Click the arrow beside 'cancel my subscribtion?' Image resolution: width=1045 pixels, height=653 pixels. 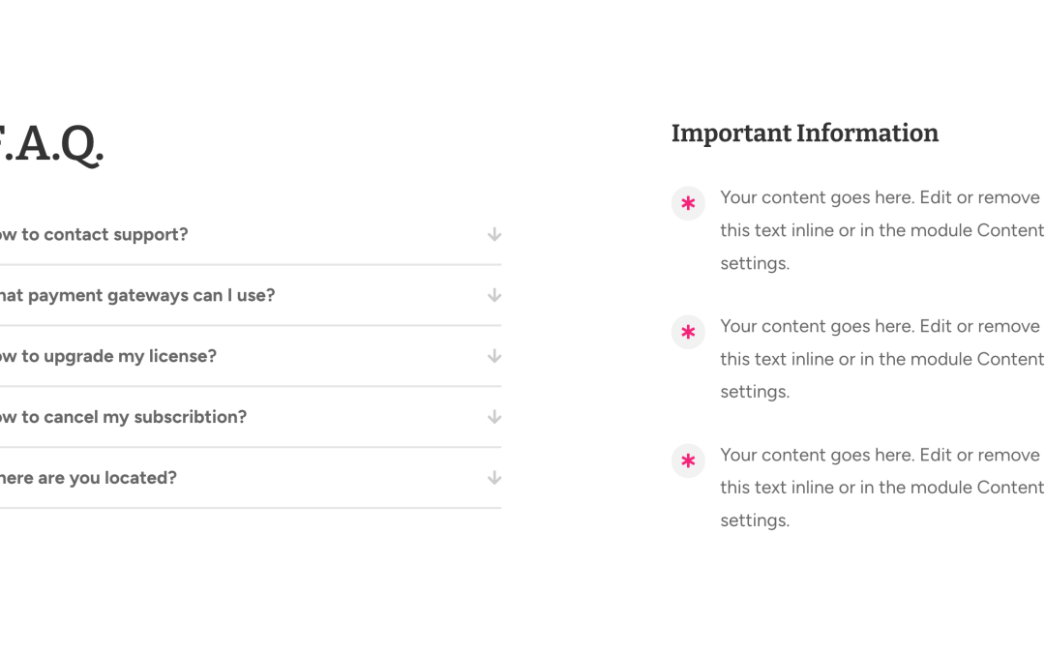(493, 417)
